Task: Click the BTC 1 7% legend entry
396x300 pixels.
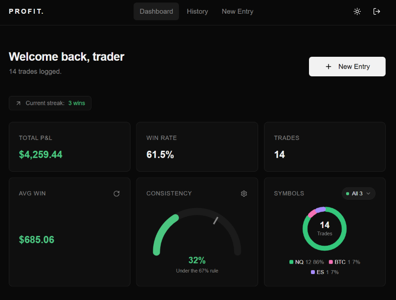Action: pyautogui.click(x=345, y=262)
